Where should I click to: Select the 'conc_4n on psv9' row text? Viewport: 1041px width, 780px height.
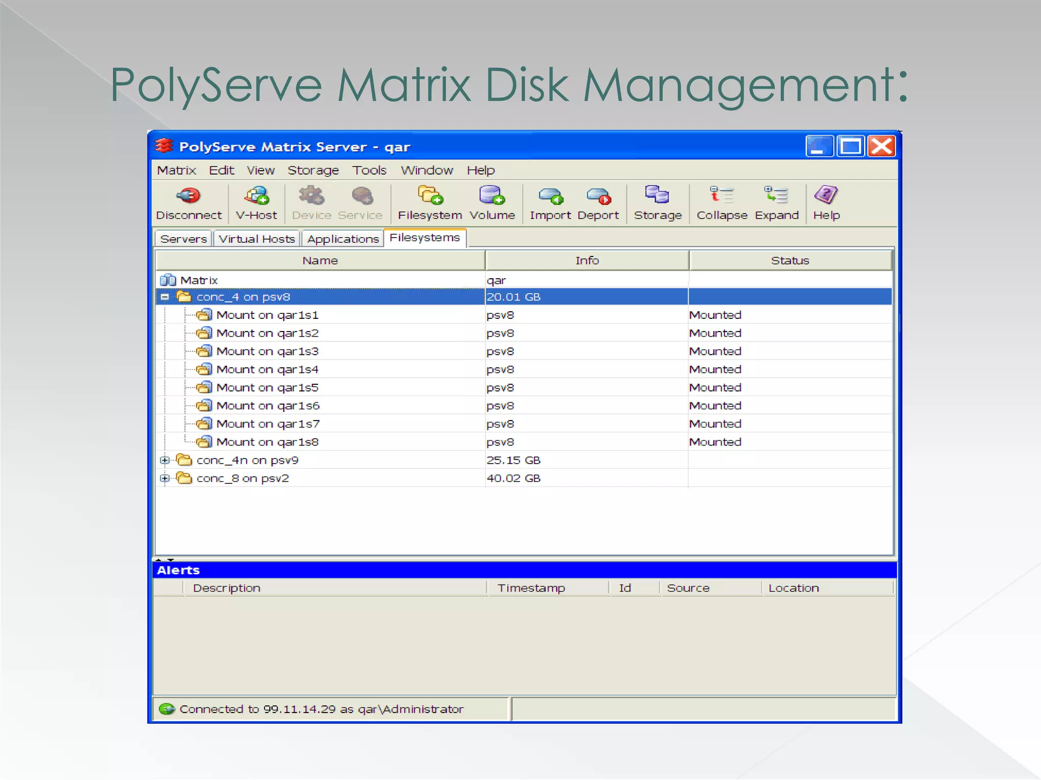(x=248, y=460)
